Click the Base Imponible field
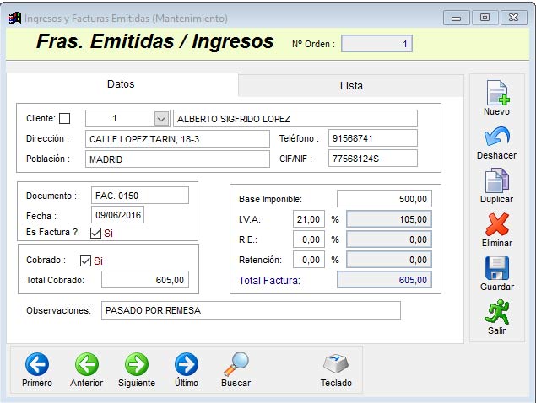536x403 pixels. (x=384, y=199)
